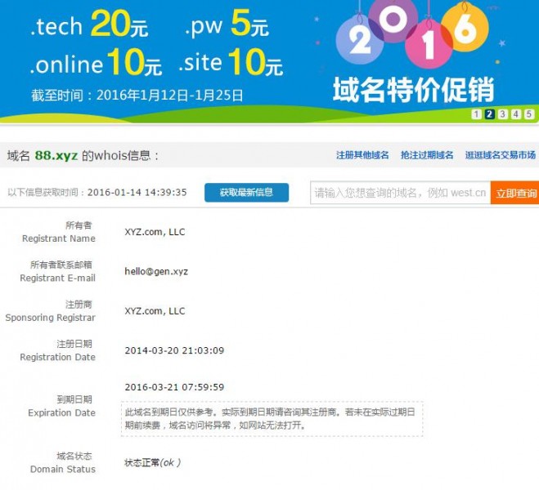
Task: Show banner slide 4
Action: [x=515, y=114]
